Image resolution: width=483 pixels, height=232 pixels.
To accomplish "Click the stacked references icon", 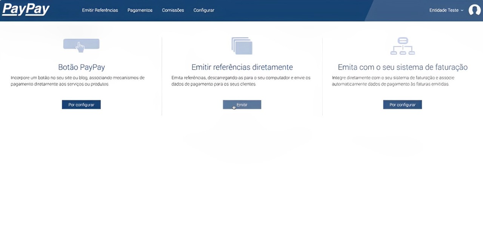I will click(242, 46).
